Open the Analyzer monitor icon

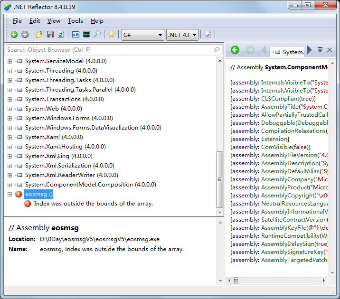click(x=86, y=35)
